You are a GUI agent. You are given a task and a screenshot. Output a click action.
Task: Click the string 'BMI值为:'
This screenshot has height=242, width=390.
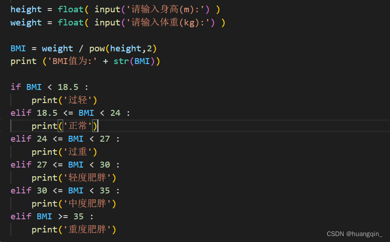[x=72, y=61]
